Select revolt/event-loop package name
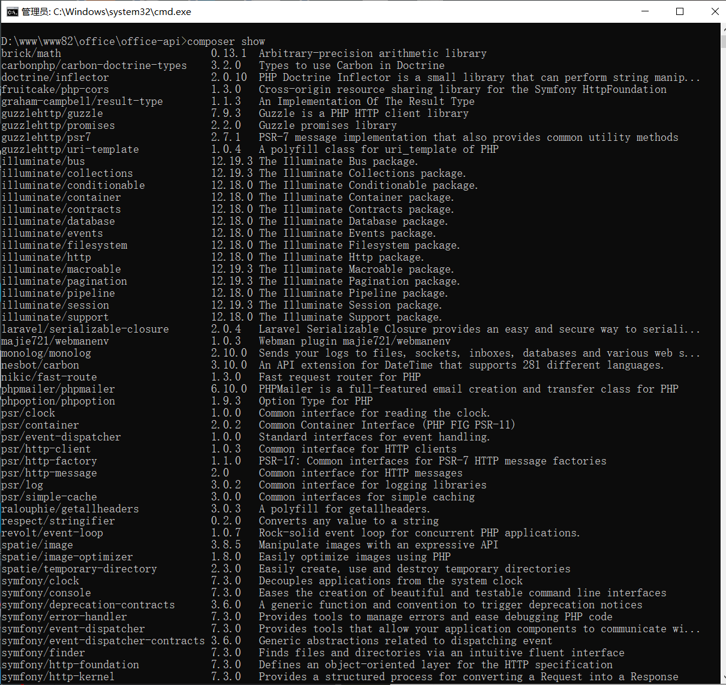 (52, 533)
